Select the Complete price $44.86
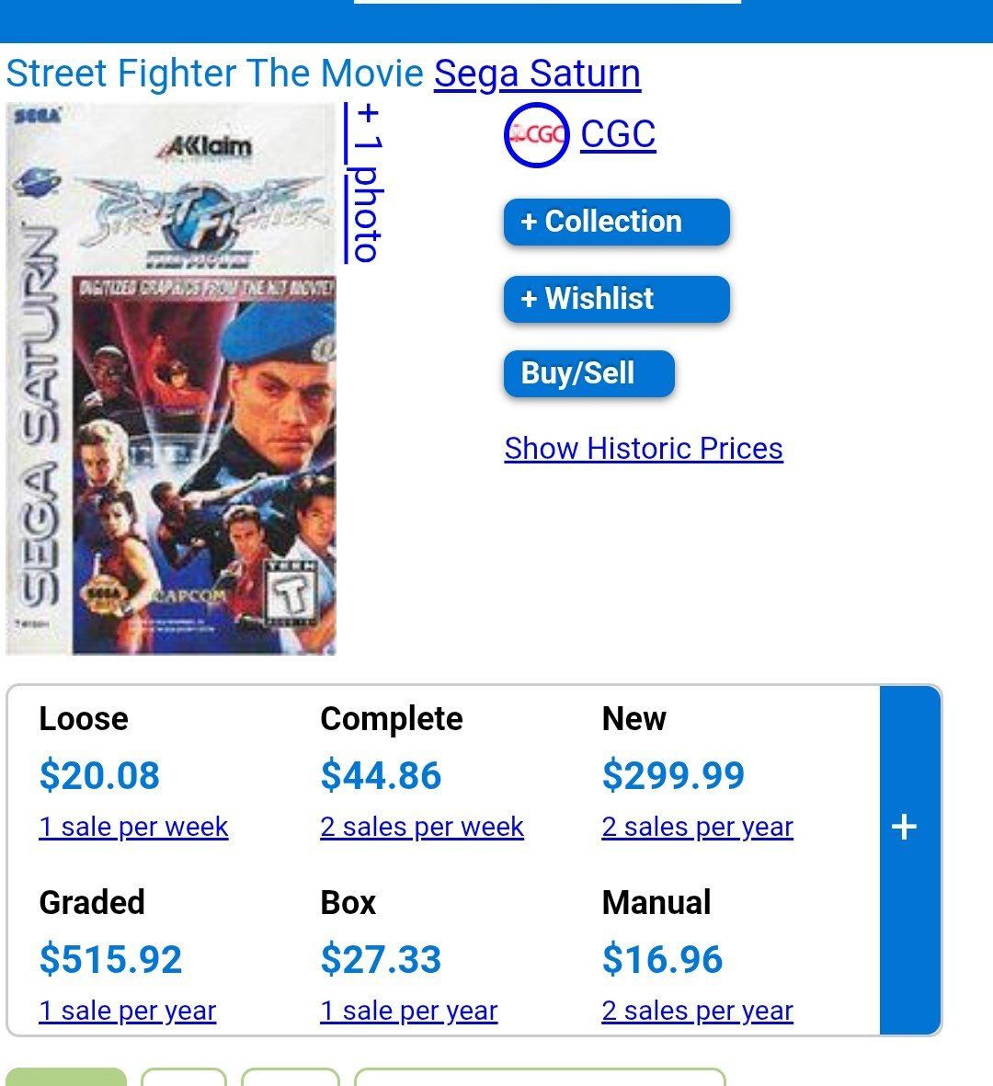Image resolution: width=993 pixels, height=1086 pixels. (381, 775)
